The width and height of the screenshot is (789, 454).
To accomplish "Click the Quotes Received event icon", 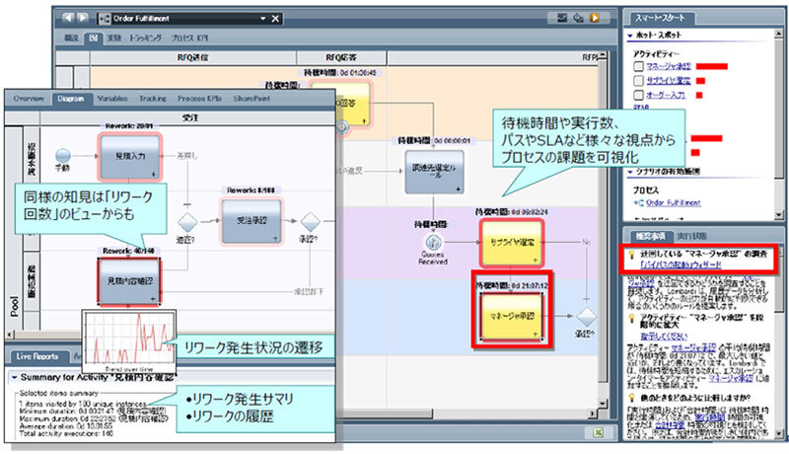I will (x=433, y=243).
